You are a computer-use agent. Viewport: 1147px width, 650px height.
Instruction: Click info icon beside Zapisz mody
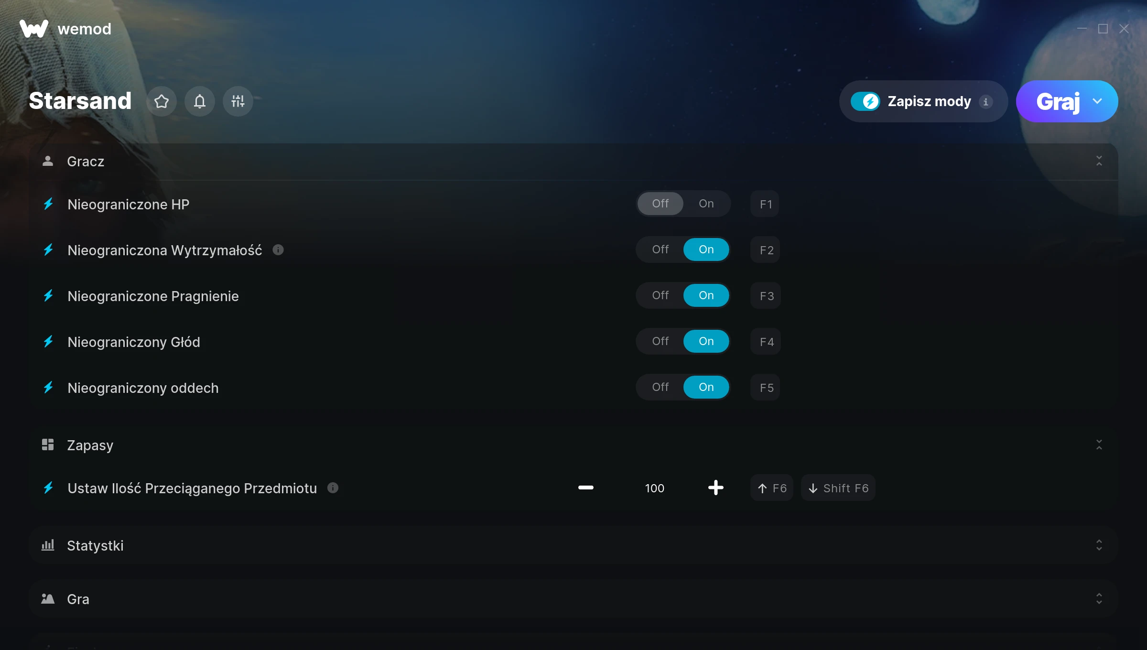click(985, 102)
